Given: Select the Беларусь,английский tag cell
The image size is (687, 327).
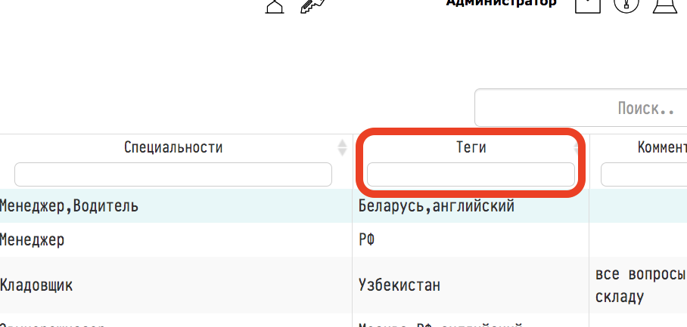Looking at the screenshot, I should pyautogui.click(x=437, y=205).
